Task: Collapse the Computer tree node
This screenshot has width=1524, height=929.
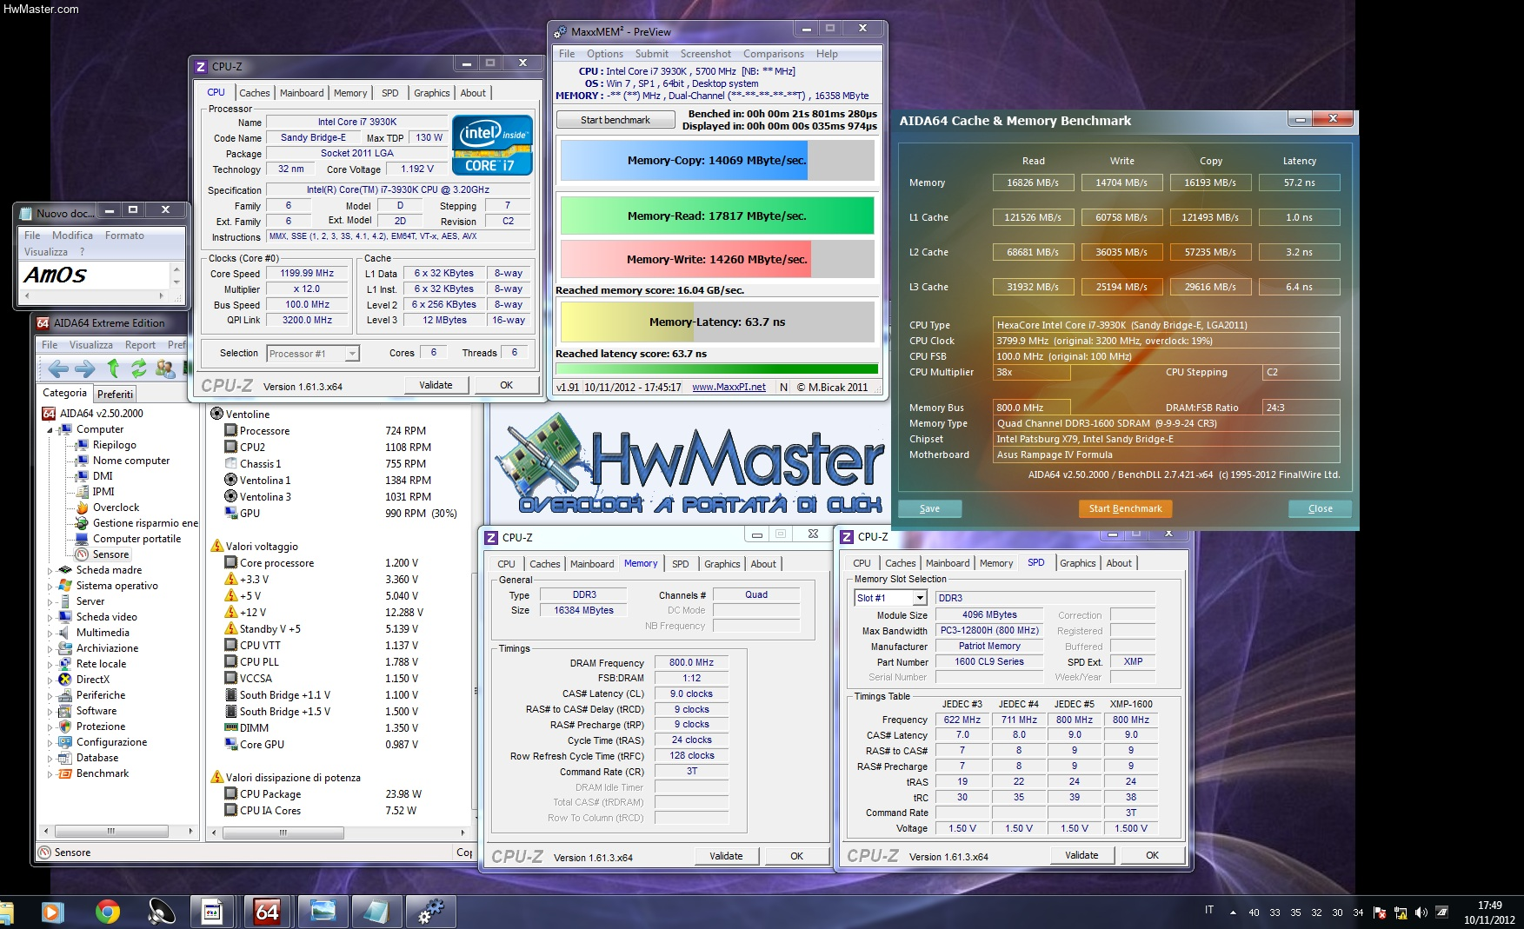Action: pos(50,430)
